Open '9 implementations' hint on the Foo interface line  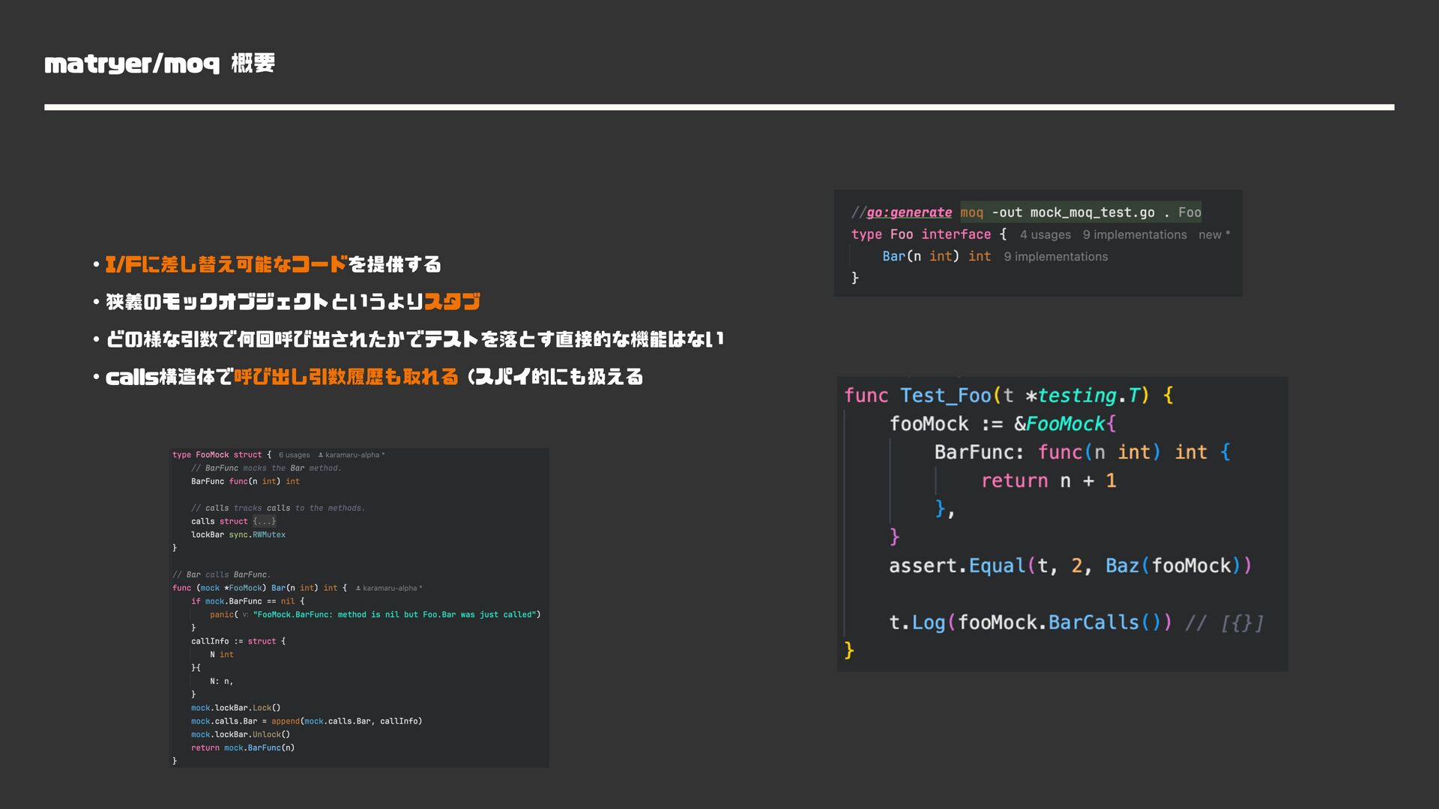[1135, 234]
